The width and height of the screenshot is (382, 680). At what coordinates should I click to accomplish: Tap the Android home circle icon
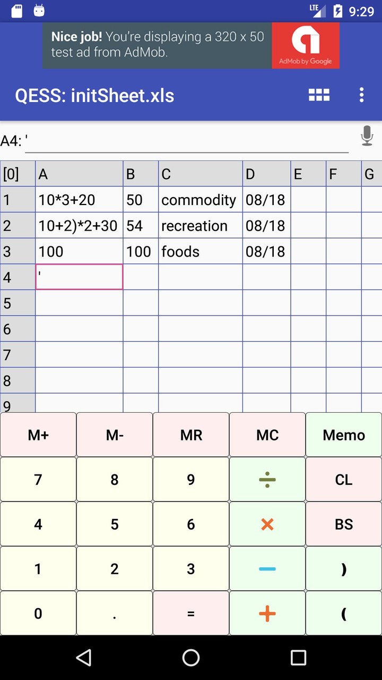coord(191,658)
